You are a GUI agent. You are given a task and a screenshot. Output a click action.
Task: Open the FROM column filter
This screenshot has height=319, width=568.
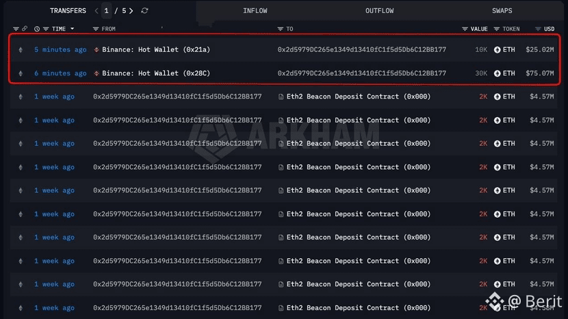(96, 29)
